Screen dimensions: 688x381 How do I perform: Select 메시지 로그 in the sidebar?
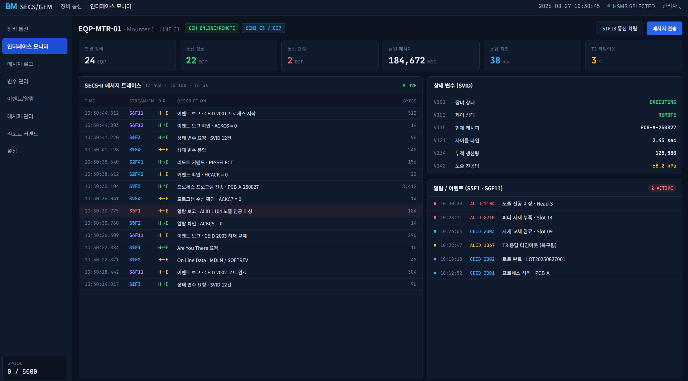(35, 64)
